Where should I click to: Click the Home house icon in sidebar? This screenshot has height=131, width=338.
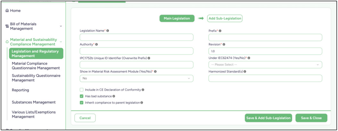tap(7, 11)
